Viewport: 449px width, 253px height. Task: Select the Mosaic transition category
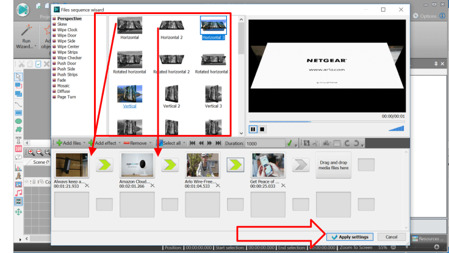click(x=63, y=86)
